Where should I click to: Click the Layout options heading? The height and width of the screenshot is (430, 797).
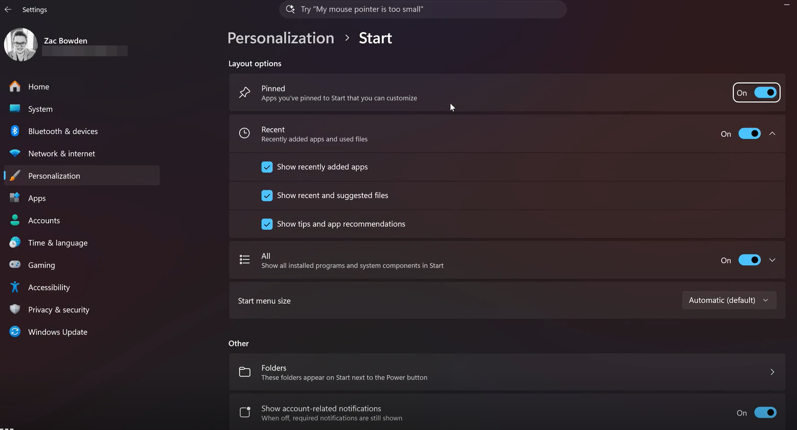255,63
